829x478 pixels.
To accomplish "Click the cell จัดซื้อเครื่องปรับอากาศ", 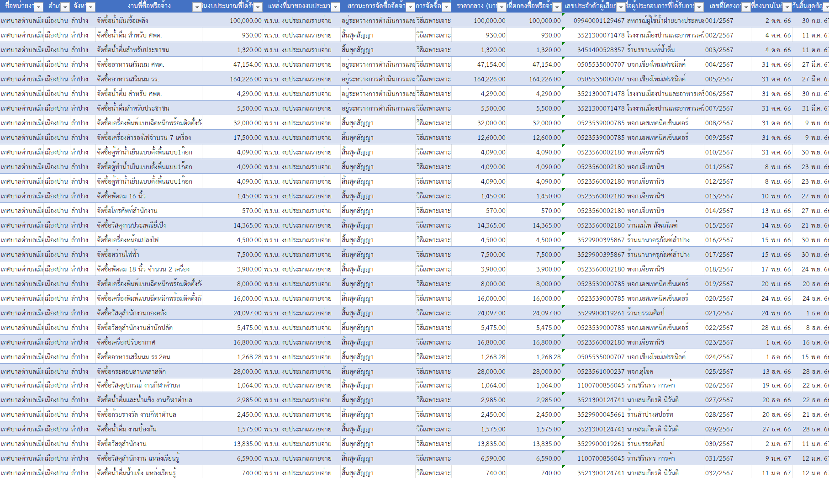I will pos(126,342).
